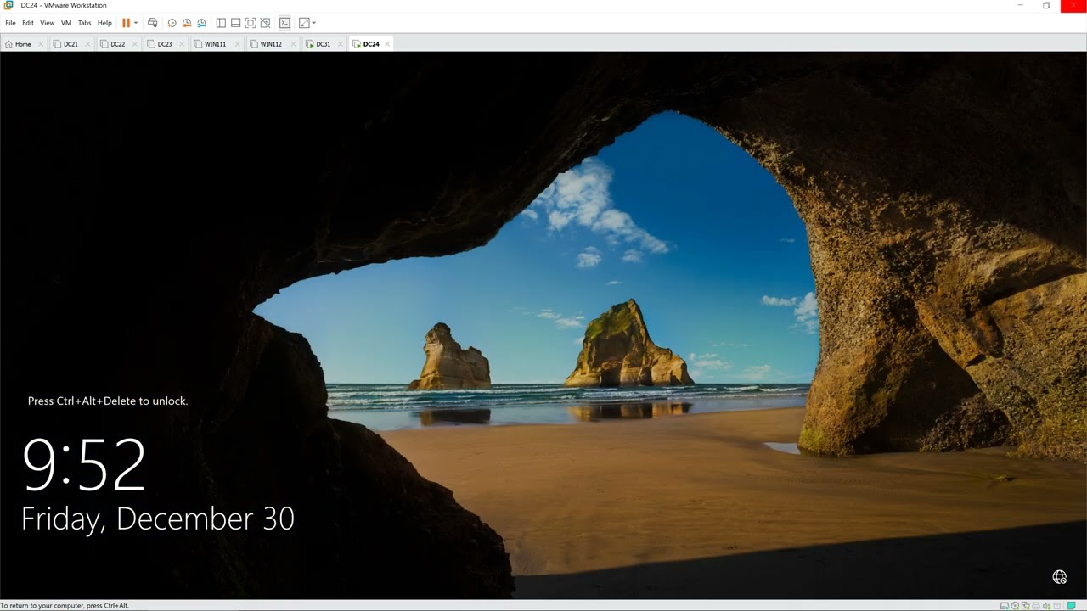Open the Tabs menu
The width and height of the screenshot is (1087, 611).
coord(85,23)
